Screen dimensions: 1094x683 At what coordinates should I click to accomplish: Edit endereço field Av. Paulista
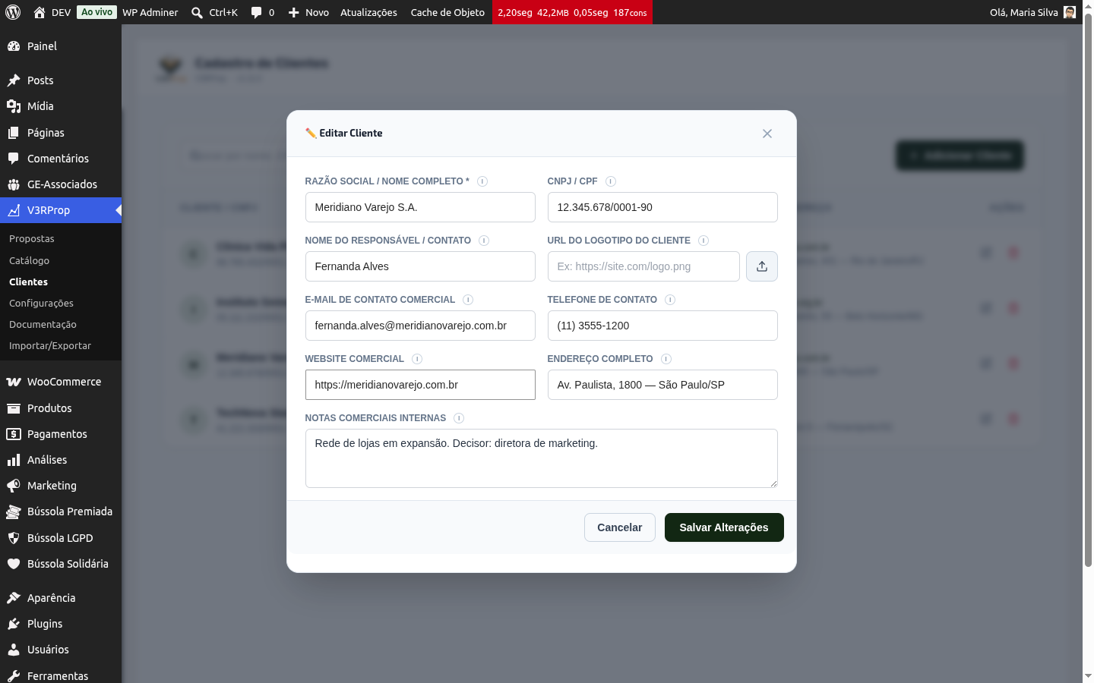point(662,385)
